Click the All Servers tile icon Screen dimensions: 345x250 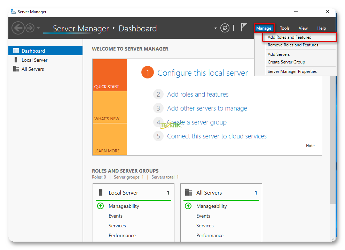pos(188,192)
